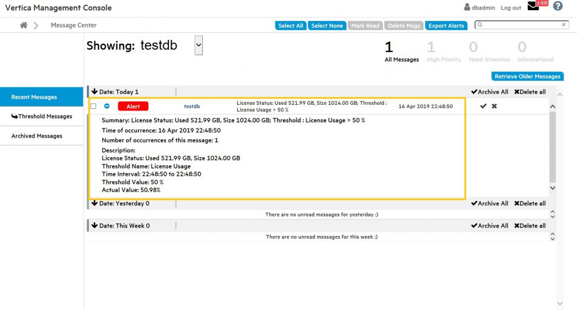577x310 pixels.
Task: Click the dbadmin user icon
Action: tap(467, 8)
